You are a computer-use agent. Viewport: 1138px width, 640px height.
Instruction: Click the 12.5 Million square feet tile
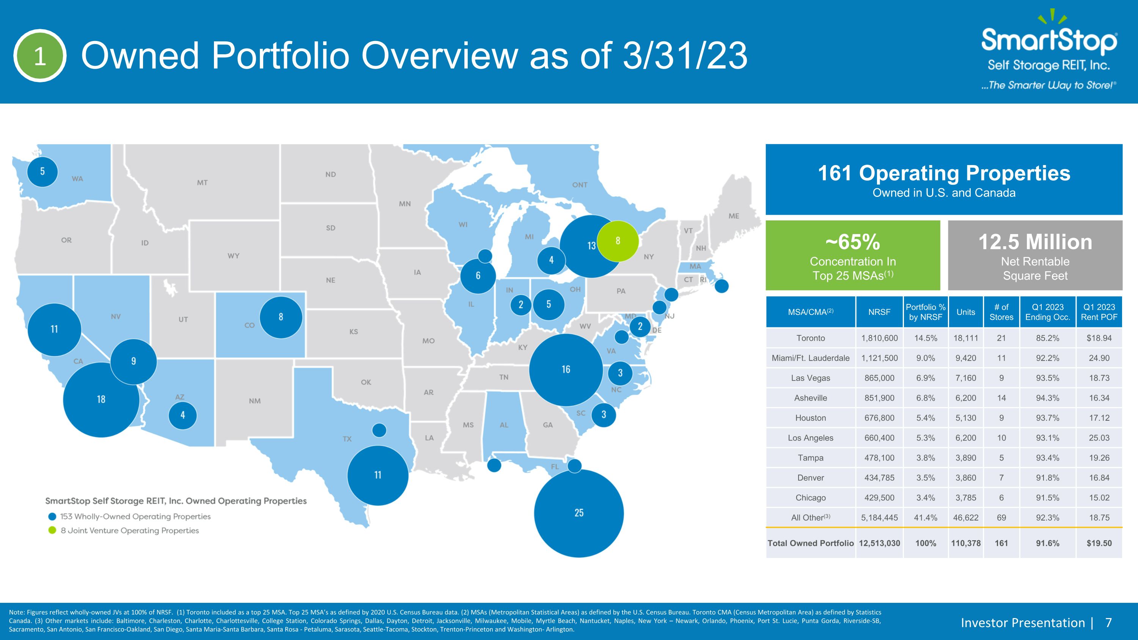pos(1035,255)
